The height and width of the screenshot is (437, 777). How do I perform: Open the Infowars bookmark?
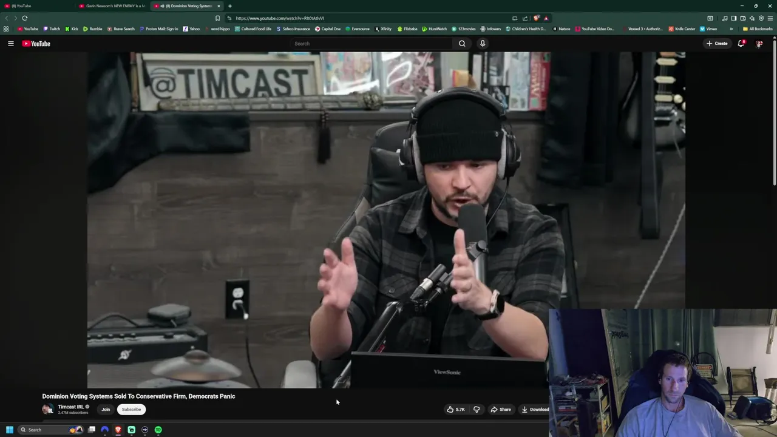[490, 29]
